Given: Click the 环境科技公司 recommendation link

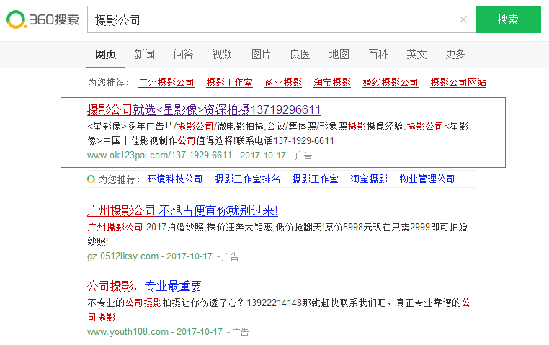Looking at the screenshot, I should (175, 179).
